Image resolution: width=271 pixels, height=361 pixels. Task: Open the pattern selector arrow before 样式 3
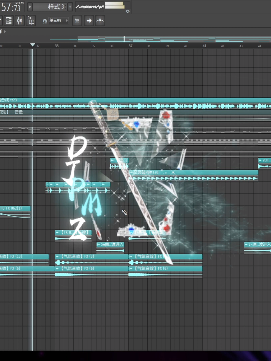[x=30, y=6]
